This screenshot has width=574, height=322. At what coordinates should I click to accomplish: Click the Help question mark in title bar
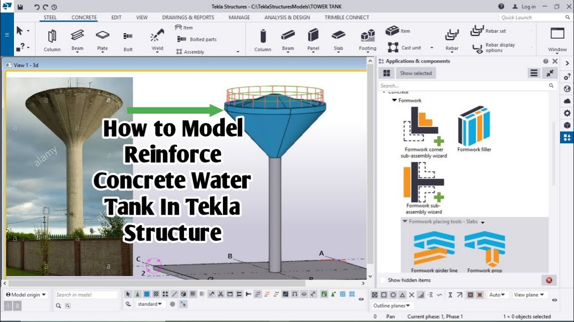tap(501, 7)
